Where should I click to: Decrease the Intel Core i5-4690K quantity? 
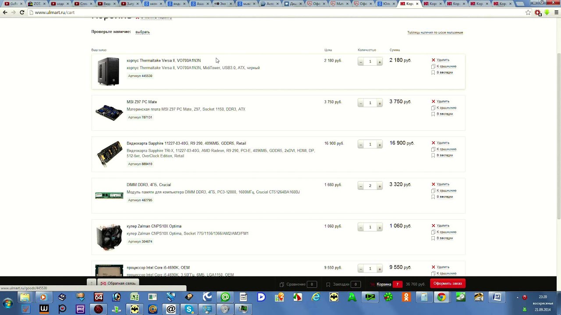click(x=361, y=269)
